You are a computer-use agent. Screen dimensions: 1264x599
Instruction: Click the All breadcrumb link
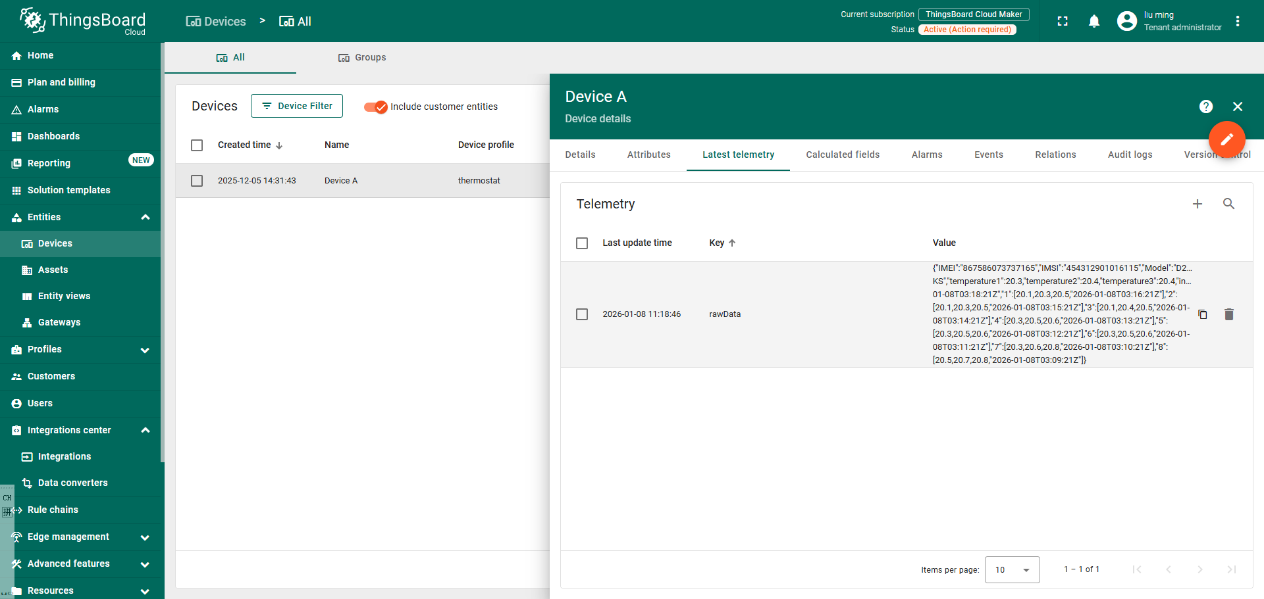295,22
